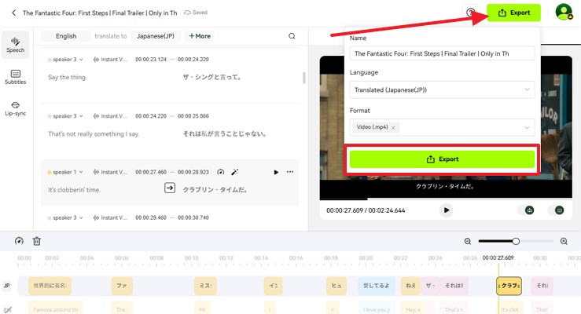The image size is (581, 314).
Task: Click the trash delete icon in the timeline toolbar
Action: [x=37, y=241]
